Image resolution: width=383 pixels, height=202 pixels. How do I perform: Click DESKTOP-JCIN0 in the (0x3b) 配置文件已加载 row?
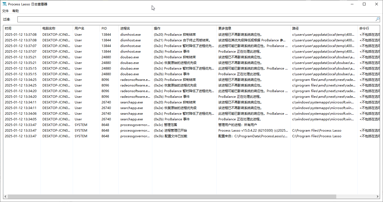57,136
